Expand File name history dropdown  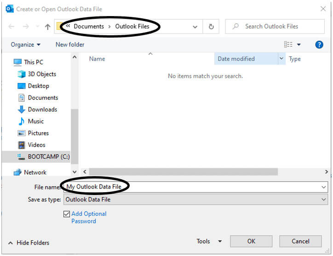(323, 187)
